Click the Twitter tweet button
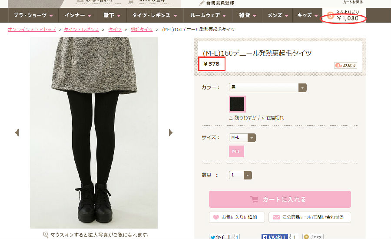391x239 pixels. click(x=221, y=236)
